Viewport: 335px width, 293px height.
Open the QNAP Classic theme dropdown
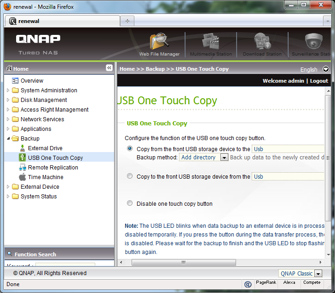318,274
